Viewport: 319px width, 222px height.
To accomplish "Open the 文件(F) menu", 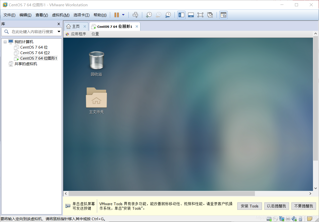I will click(x=10, y=15).
